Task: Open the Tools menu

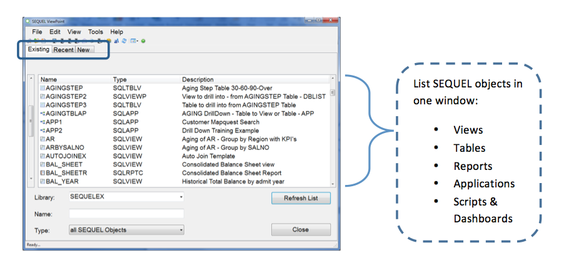Action: coord(96,32)
